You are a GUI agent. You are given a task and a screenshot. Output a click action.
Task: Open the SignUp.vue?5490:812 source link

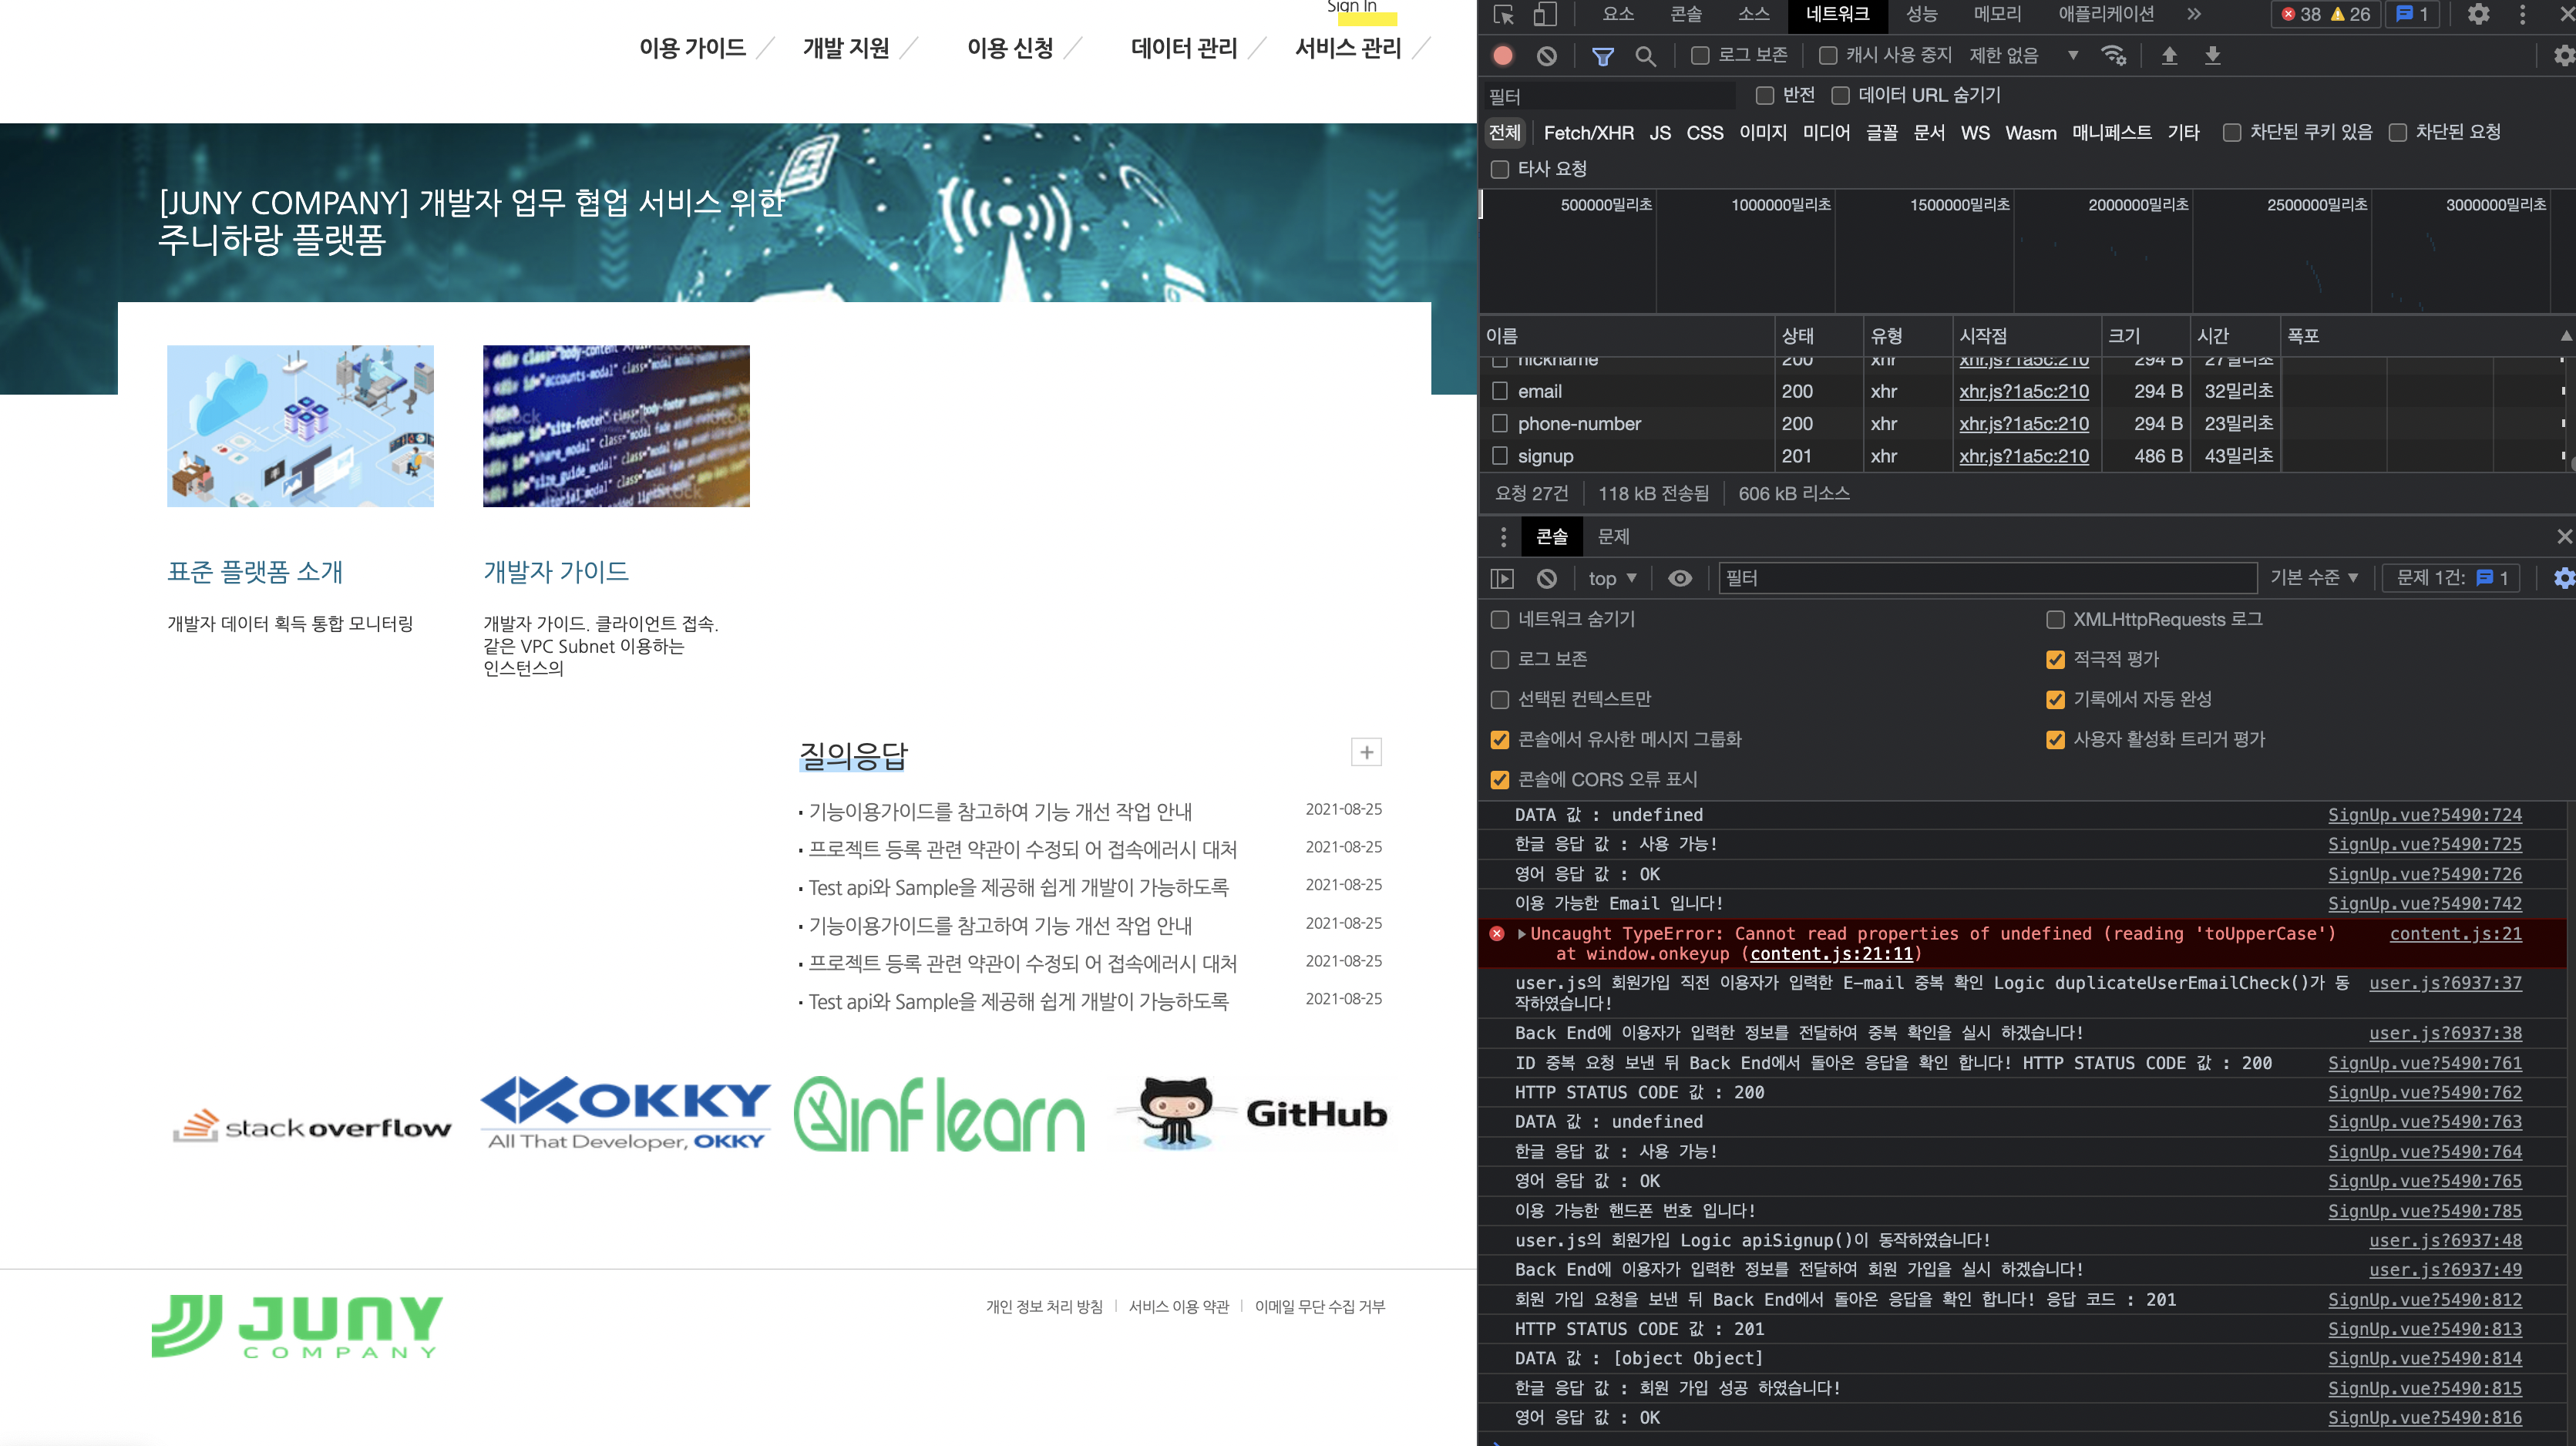(x=2424, y=1299)
